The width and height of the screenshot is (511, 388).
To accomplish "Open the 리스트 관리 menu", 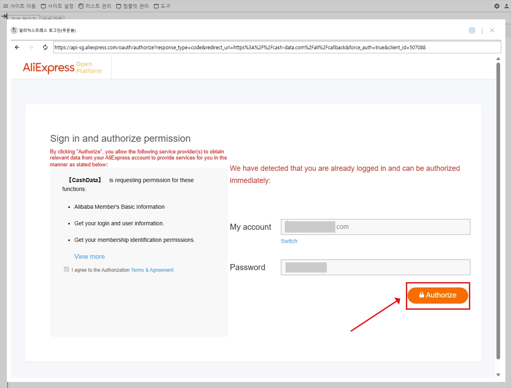I will (95, 6).
